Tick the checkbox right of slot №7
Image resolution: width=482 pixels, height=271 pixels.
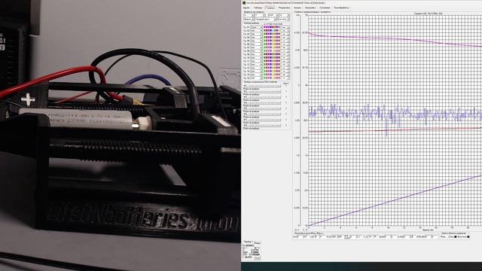click(286, 120)
